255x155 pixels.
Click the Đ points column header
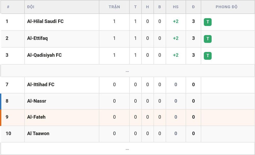coord(193,7)
